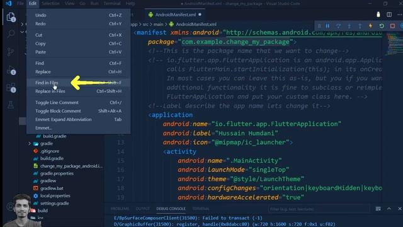Select Replace in Files menu entry
The height and width of the screenshot is (227, 403).
[x=78, y=91]
